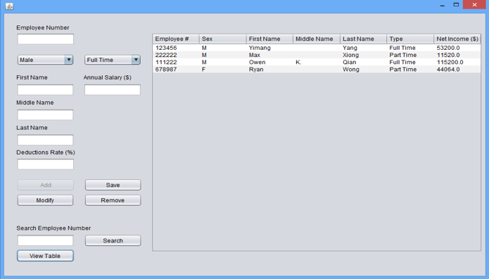Image resolution: width=489 pixels, height=279 pixels.
Task: Minimize the application window
Action: tap(443, 5)
